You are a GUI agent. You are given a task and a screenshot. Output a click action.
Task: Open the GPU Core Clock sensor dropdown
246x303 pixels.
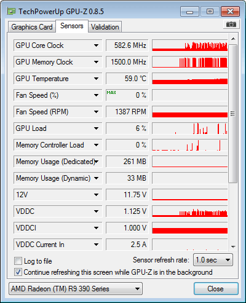96,45
